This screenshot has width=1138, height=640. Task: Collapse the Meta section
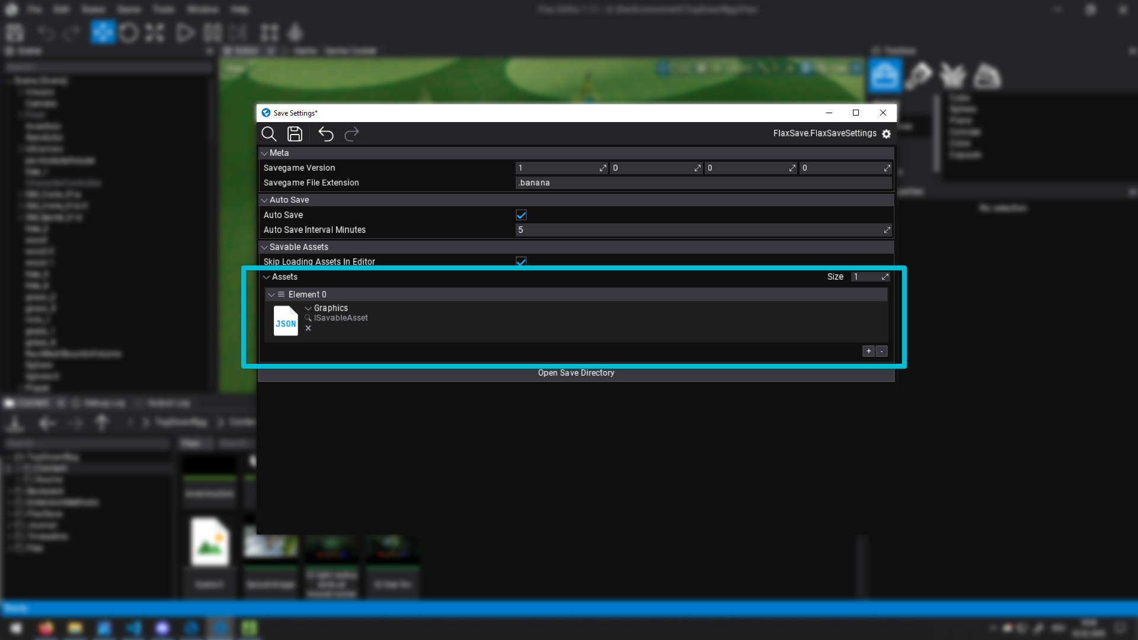(265, 153)
